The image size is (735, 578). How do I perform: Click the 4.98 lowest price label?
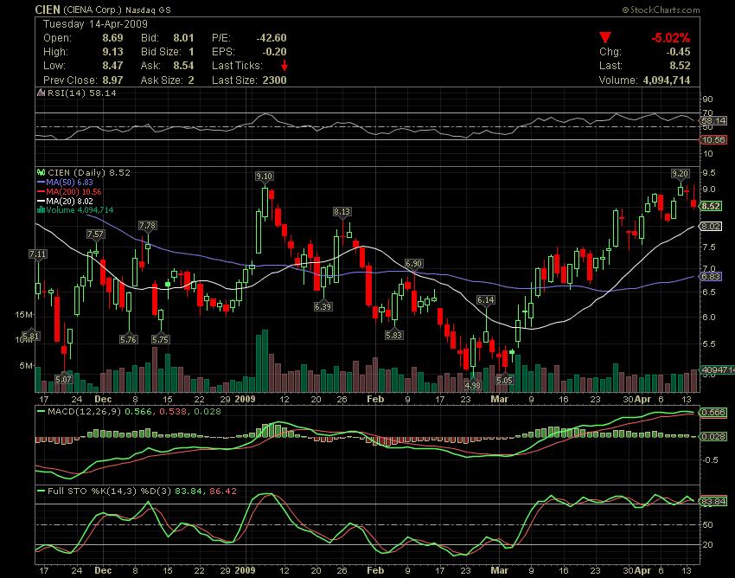tap(472, 386)
